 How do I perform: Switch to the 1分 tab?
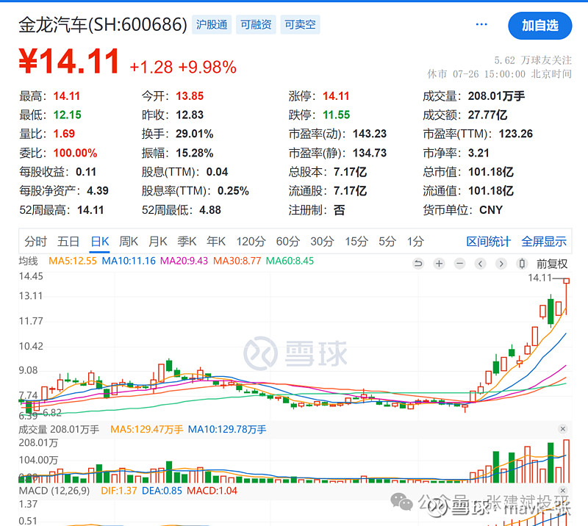pyautogui.click(x=415, y=242)
